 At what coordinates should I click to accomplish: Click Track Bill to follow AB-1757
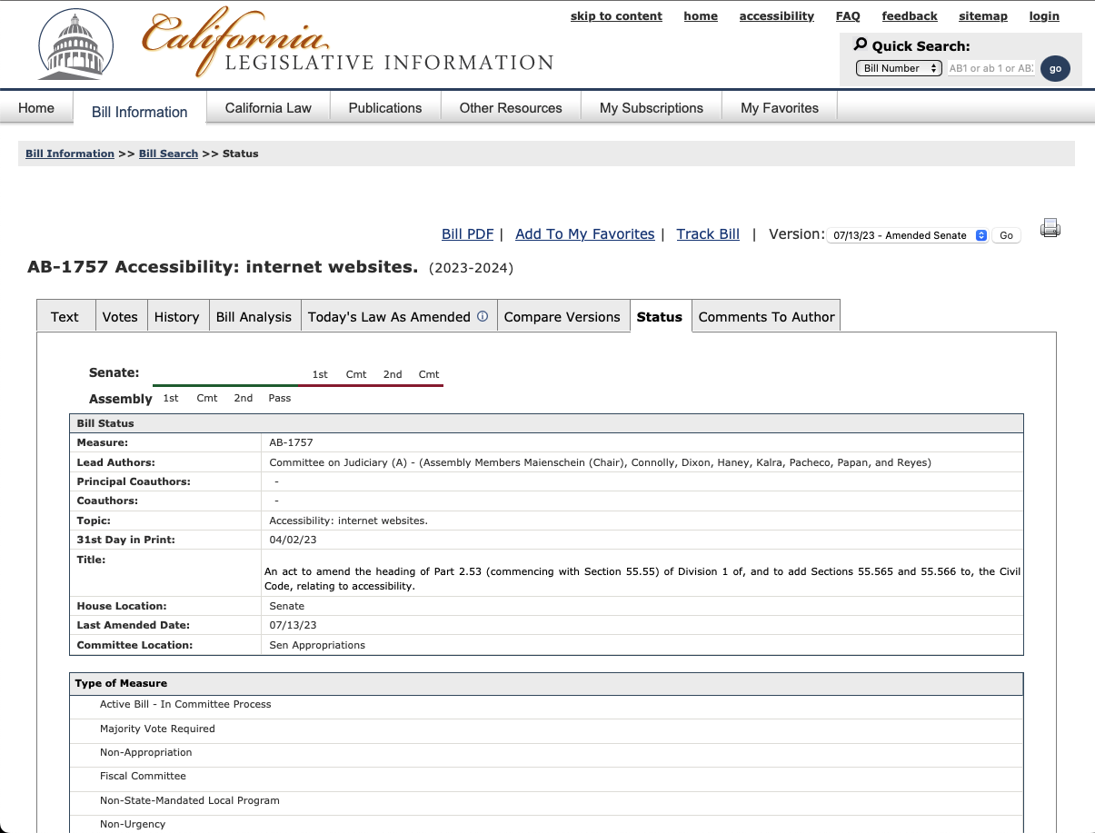coord(707,233)
